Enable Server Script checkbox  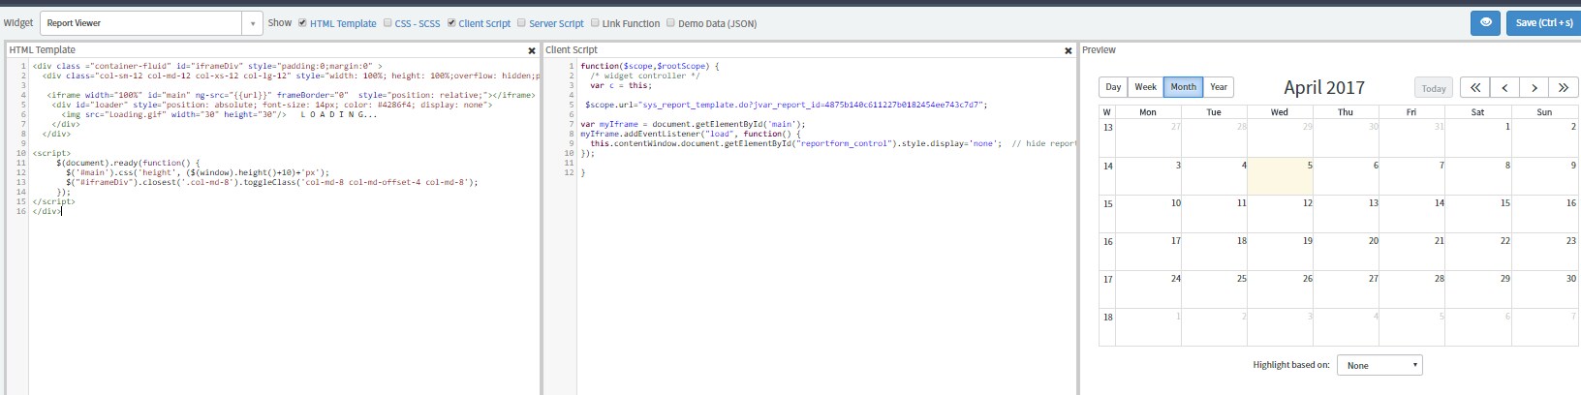click(522, 22)
